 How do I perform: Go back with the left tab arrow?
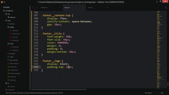(33, 8)
